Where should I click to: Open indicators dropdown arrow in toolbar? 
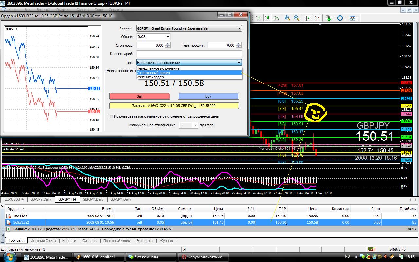(333, 18)
